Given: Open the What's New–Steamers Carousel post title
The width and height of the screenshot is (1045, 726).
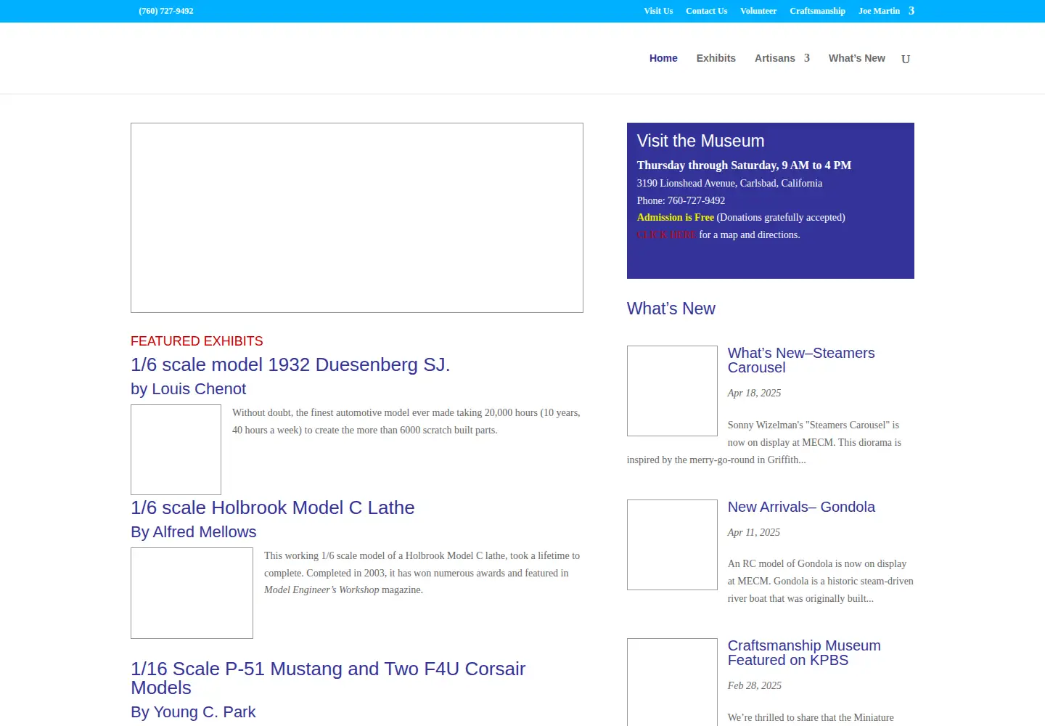Looking at the screenshot, I should [801, 360].
